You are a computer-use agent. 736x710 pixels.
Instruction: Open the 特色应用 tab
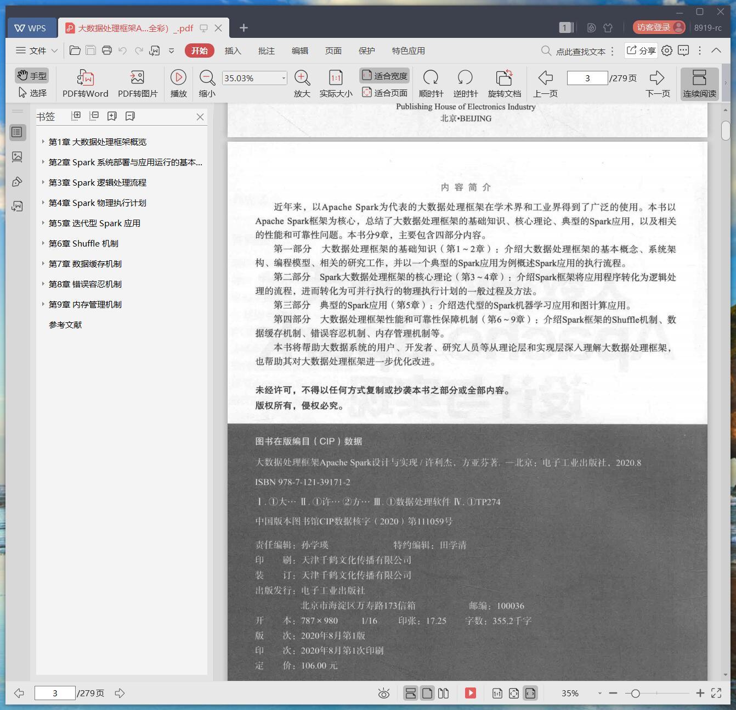click(x=408, y=51)
